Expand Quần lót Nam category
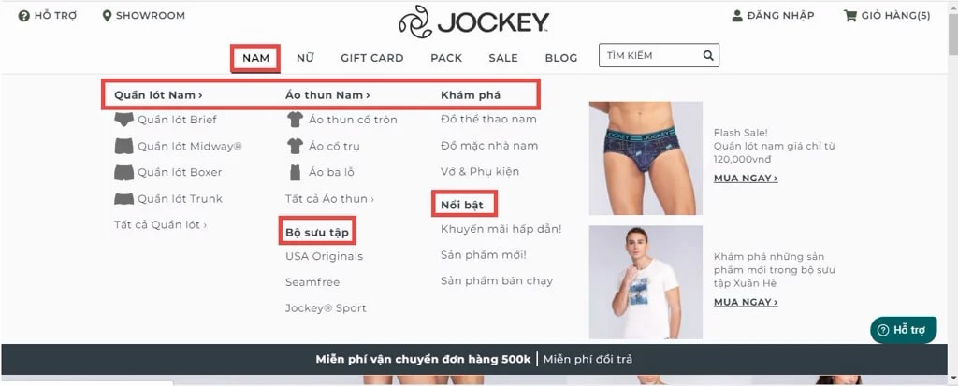958x386 pixels. click(x=158, y=95)
